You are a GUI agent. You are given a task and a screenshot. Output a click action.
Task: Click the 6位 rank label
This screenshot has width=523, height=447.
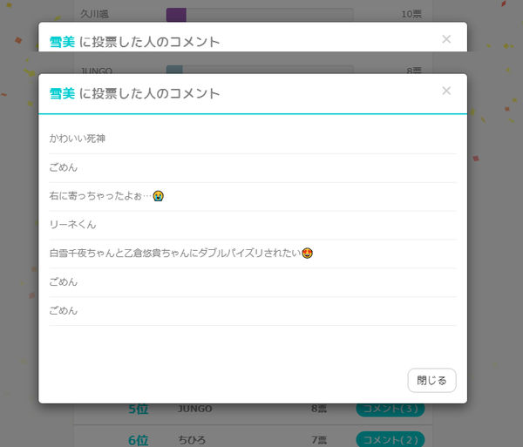coord(139,440)
